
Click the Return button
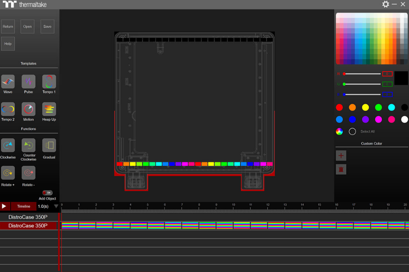click(8, 27)
